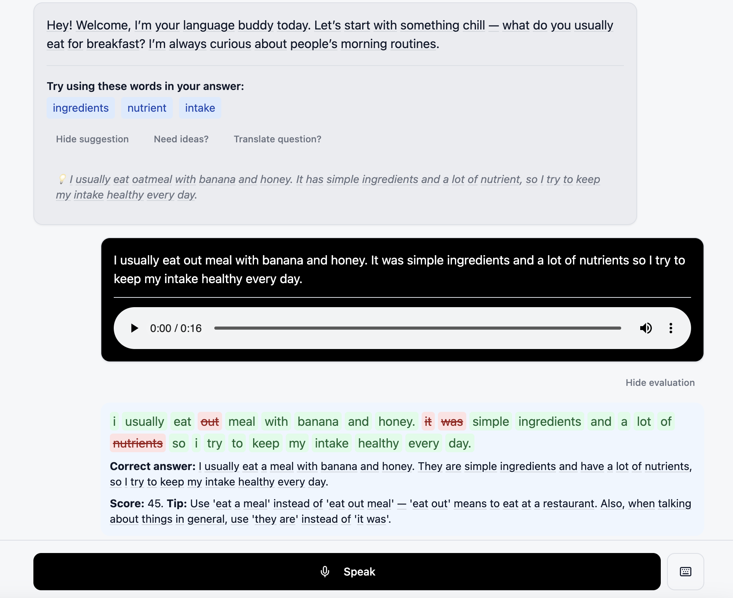Select the 'ingredients' vocabulary chip
Screen dimensions: 733x598
[80, 108]
